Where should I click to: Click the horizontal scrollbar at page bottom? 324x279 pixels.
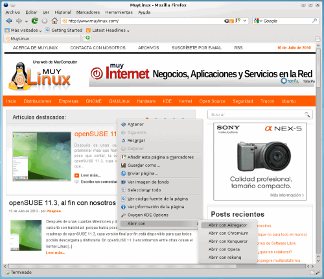[122, 267]
